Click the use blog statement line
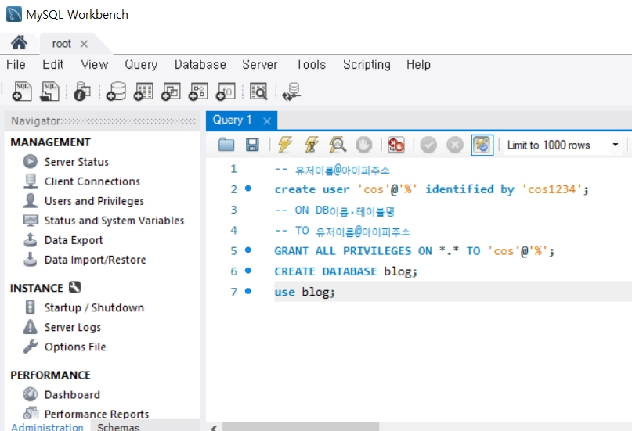Viewport: 632px width, 431px height. (x=305, y=292)
